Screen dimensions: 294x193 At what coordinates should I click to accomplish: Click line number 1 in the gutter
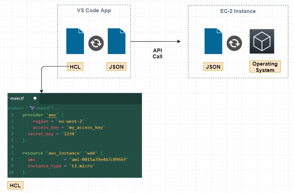[x=12, y=115]
